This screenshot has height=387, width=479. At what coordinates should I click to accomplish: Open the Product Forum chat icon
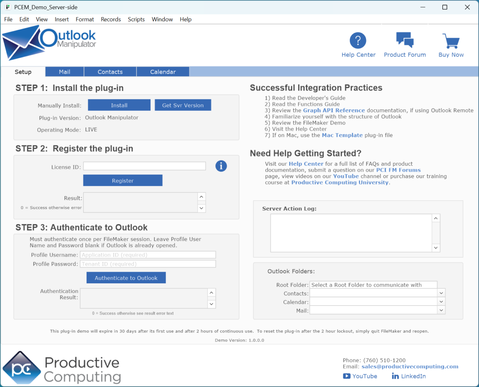[x=405, y=40]
